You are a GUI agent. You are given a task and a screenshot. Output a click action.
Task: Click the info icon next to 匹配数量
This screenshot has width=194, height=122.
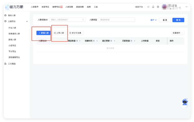point(131,41)
